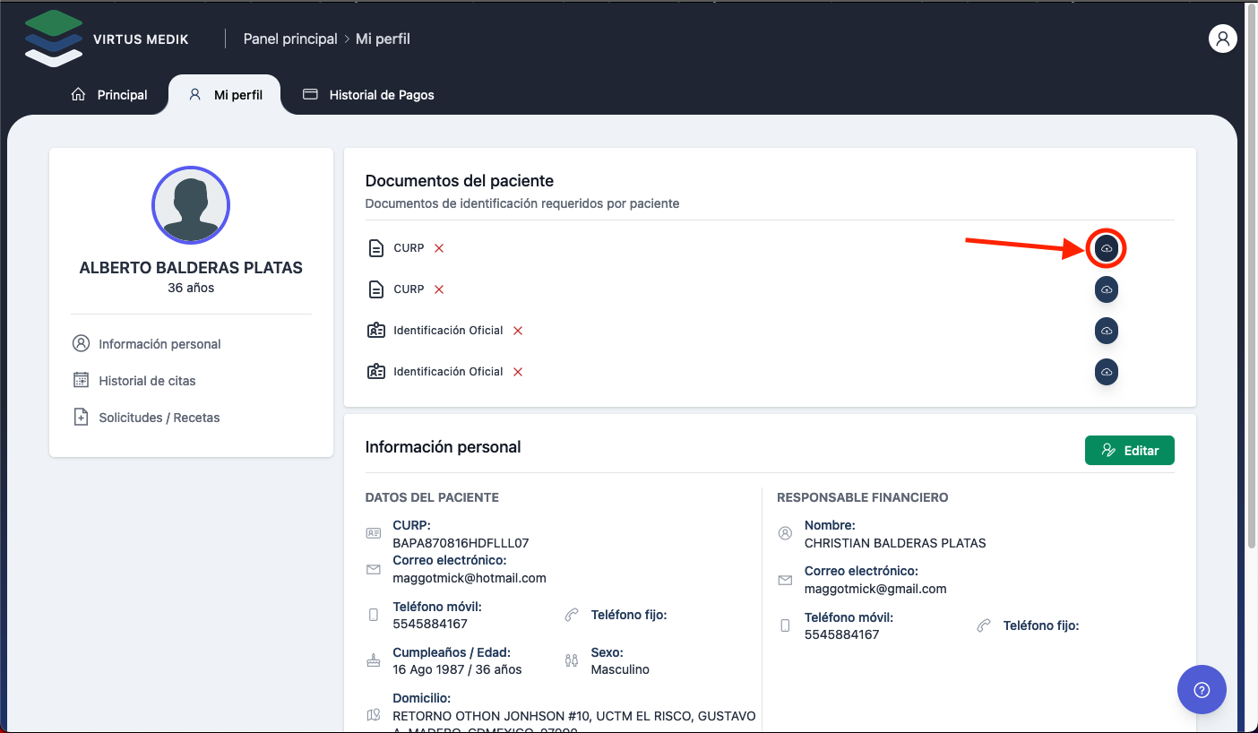Click red X beside first CURP

tap(439, 248)
